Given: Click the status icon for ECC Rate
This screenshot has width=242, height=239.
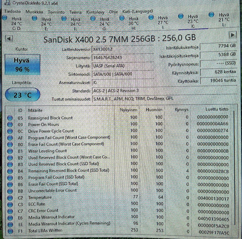Looking at the screenshot, I should click(10, 204).
